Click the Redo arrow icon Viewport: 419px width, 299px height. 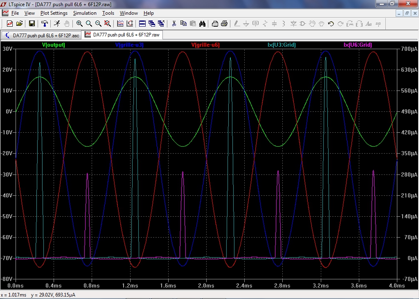(340, 24)
